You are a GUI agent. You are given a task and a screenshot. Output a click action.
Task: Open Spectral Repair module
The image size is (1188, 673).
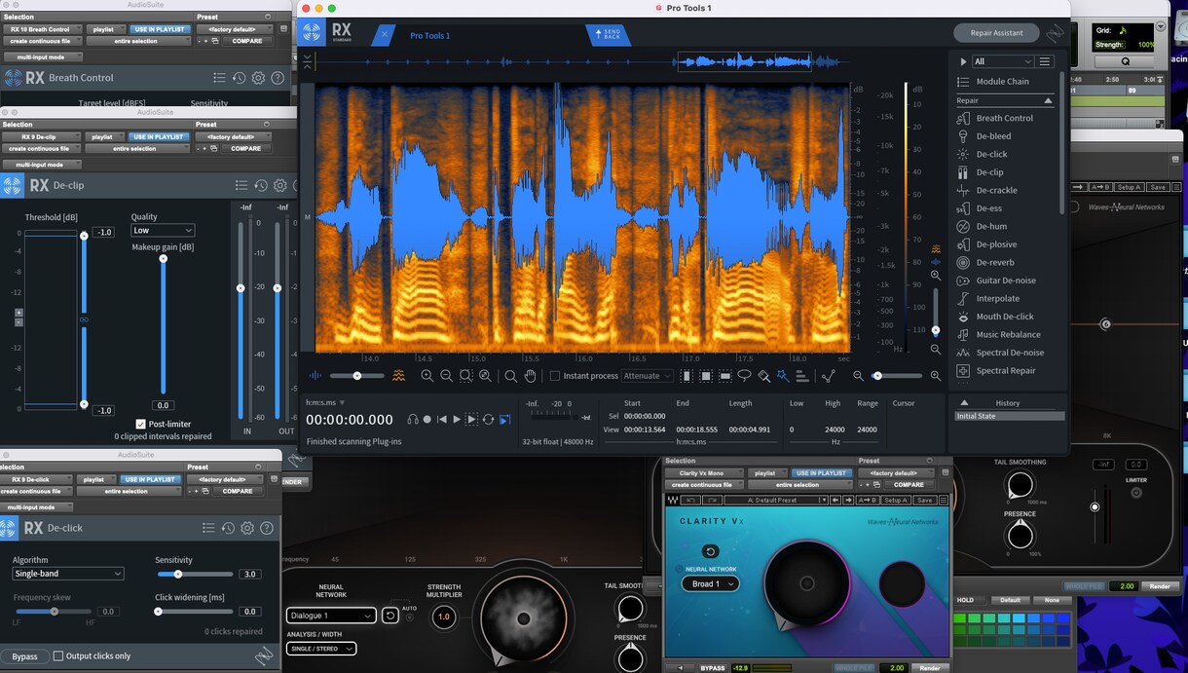pos(1006,370)
